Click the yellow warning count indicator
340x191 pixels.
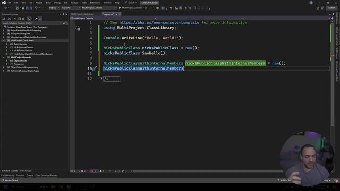[101, 171]
